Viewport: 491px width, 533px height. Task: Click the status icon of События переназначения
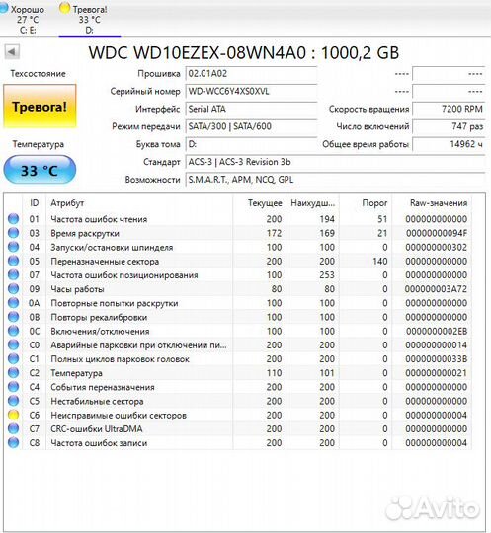point(13,387)
